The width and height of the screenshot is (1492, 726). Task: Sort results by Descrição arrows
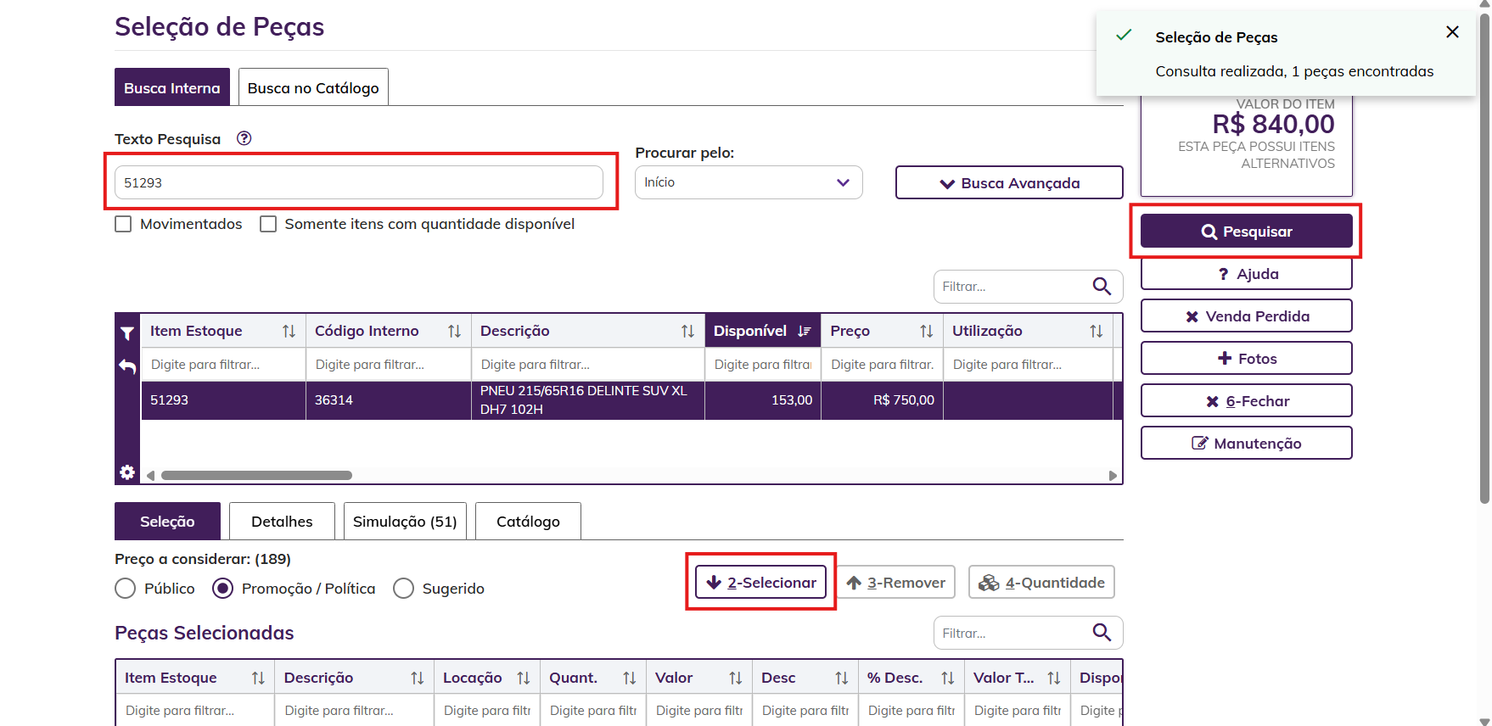pos(687,332)
